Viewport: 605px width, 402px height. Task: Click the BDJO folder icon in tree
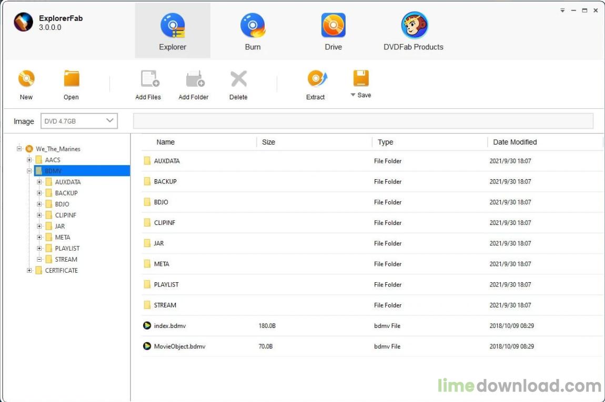click(x=48, y=204)
